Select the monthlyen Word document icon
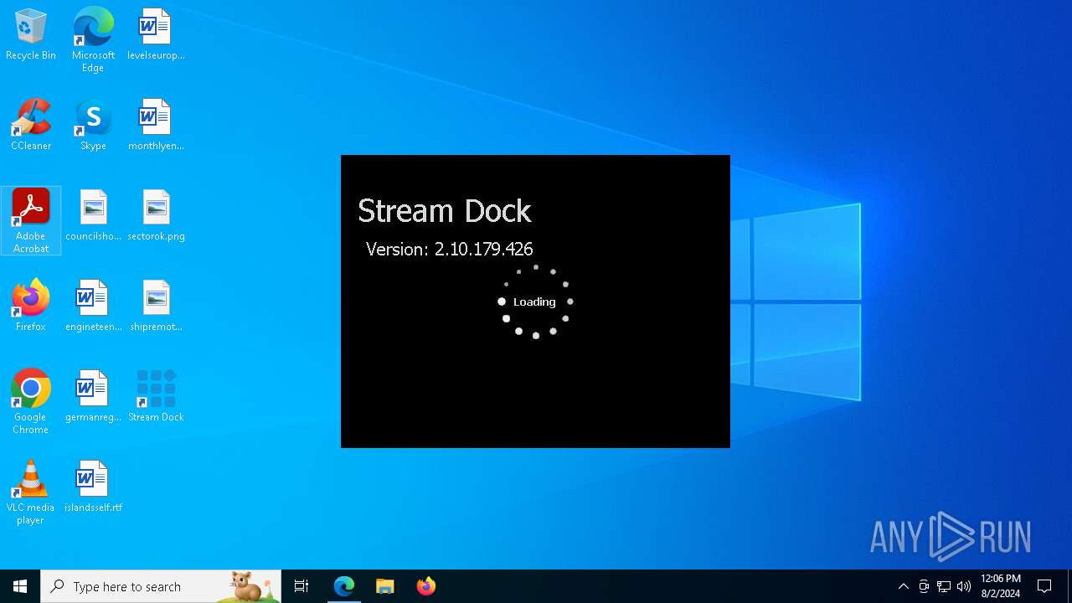Viewport: 1072px width, 603px height. [156, 126]
